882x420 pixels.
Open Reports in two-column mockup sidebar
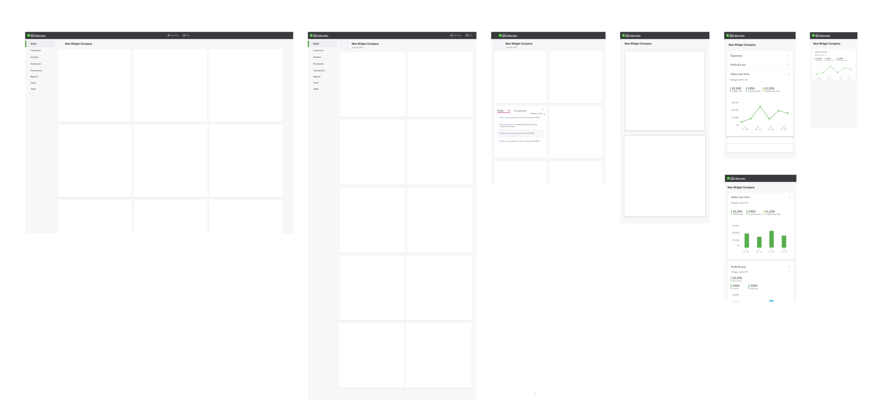(x=317, y=77)
